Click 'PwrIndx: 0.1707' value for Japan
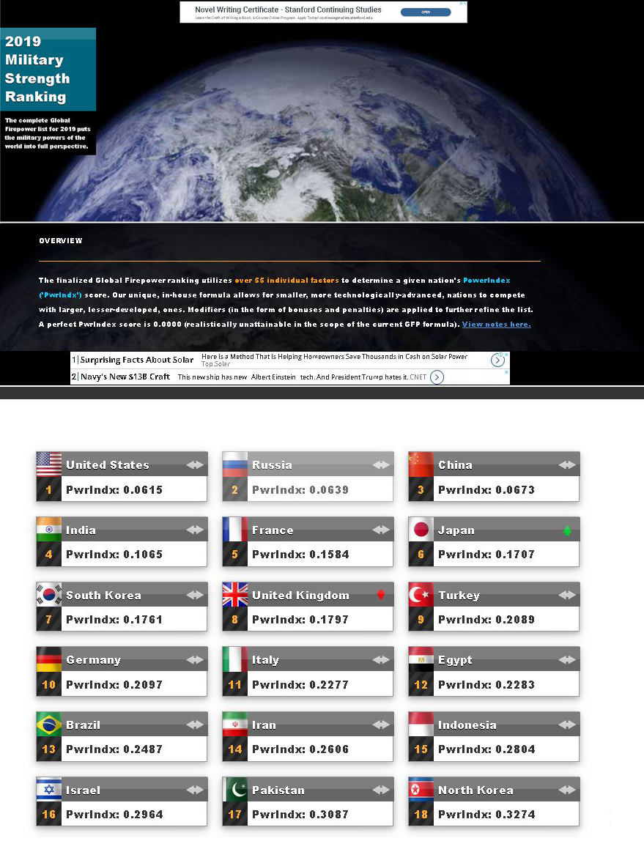Screen dimensions: 644x852 click(x=486, y=555)
